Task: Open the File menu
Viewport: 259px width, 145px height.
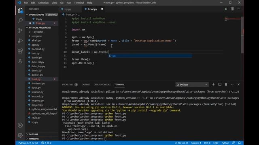Action: click(26, 3)
